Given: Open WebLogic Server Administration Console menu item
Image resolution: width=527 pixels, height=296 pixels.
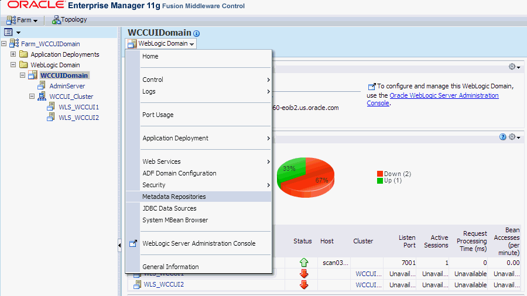Looking at the screenshot, I should click(199, 244).
